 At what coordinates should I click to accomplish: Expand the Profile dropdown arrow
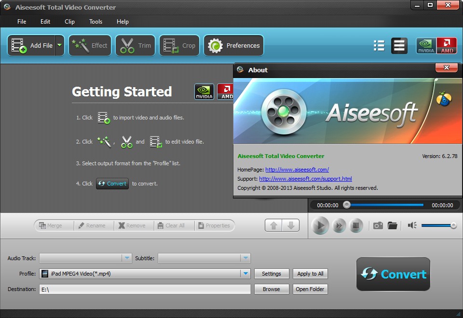click(245, 274)
